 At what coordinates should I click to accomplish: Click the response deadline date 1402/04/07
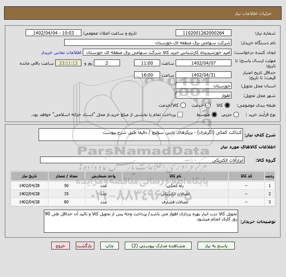[x=204, y=63]
